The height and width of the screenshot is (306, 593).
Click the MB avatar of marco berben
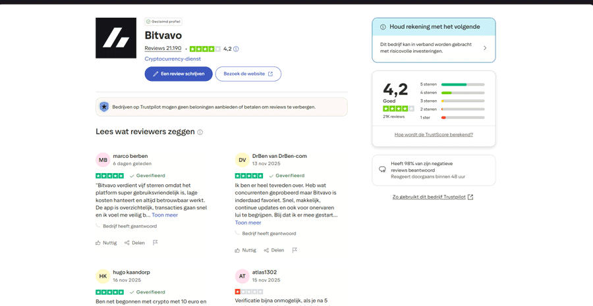(103, 160)
